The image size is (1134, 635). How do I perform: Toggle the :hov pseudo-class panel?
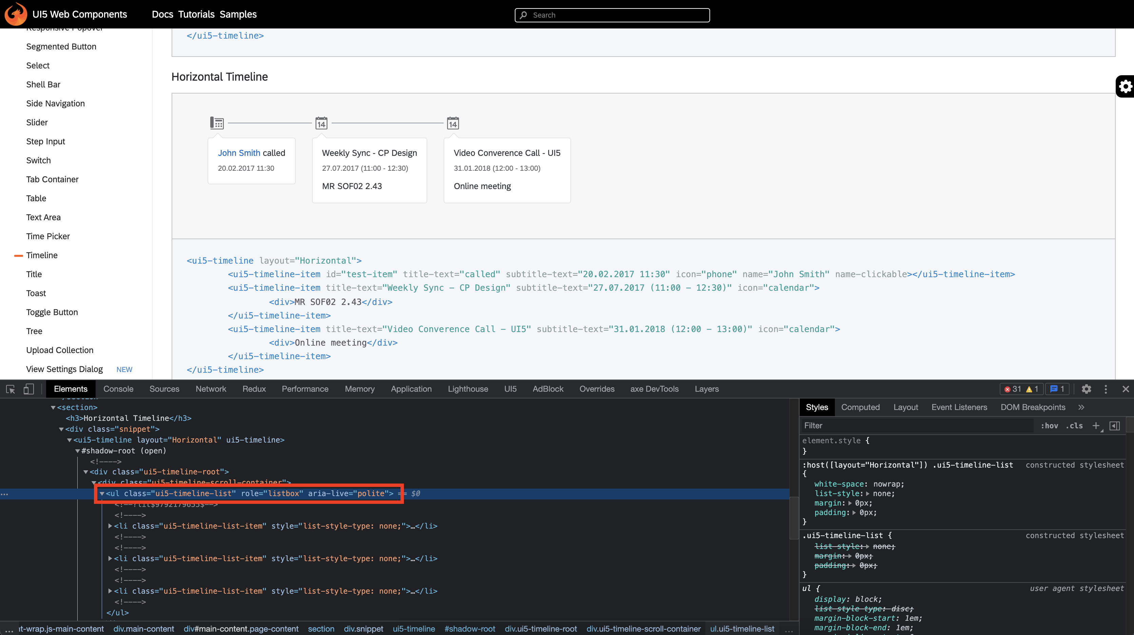pos(1050,425)
